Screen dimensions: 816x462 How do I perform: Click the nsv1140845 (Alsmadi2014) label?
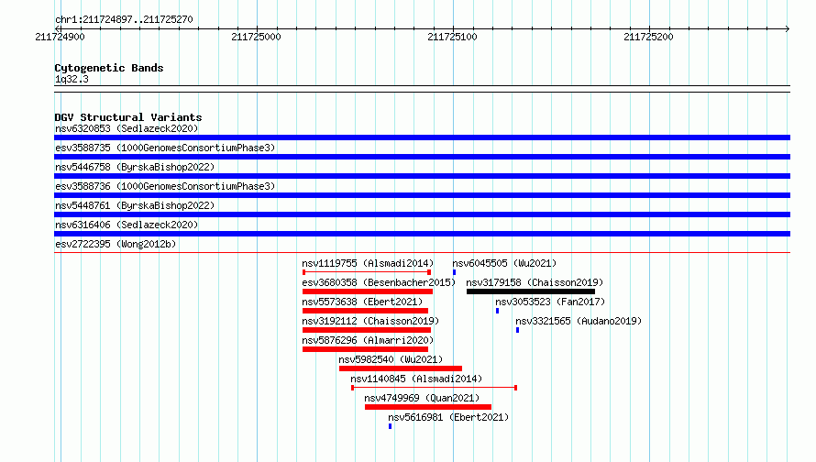click(x=416, y=379)
